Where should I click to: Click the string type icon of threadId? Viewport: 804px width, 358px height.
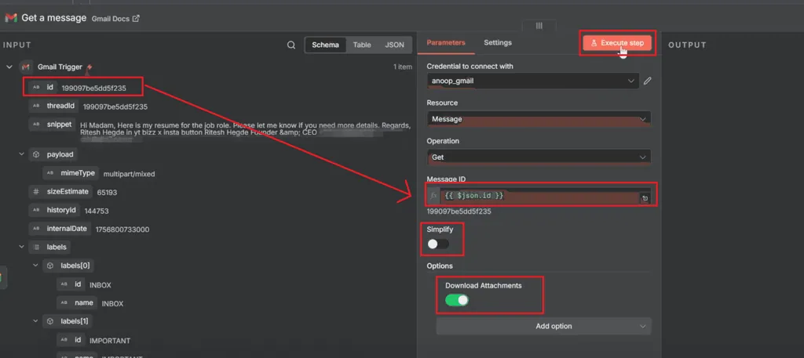36,107
